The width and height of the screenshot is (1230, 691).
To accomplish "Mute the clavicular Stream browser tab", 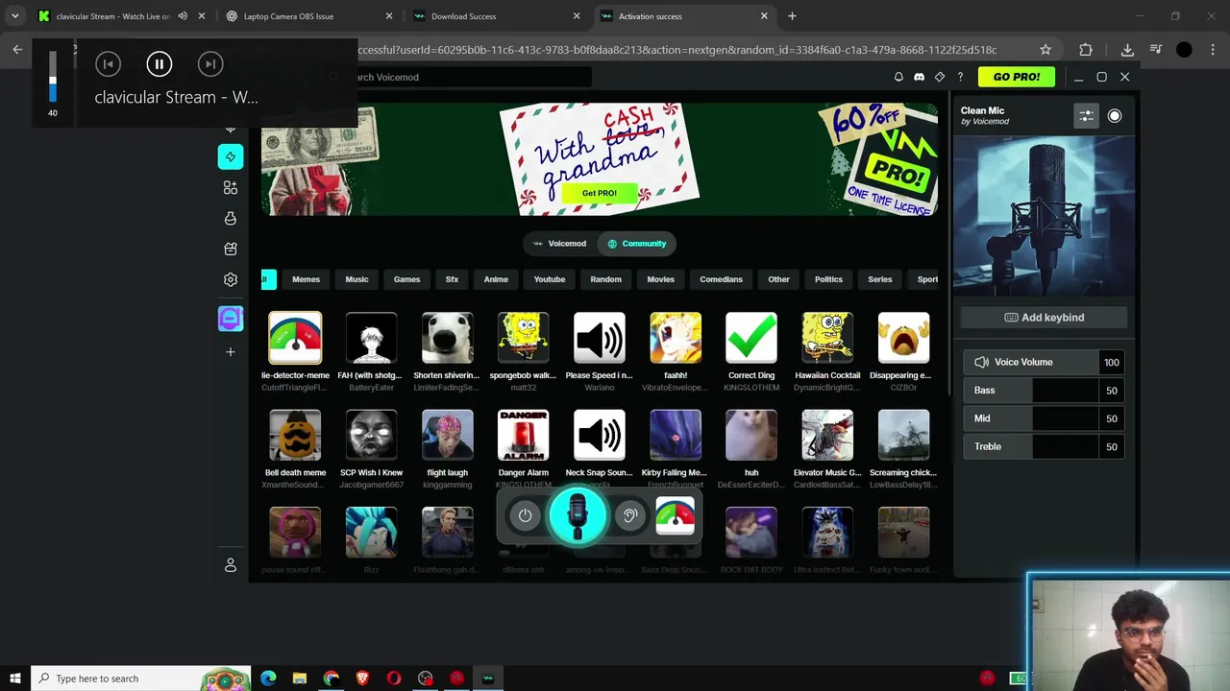I will coord(183,15).
